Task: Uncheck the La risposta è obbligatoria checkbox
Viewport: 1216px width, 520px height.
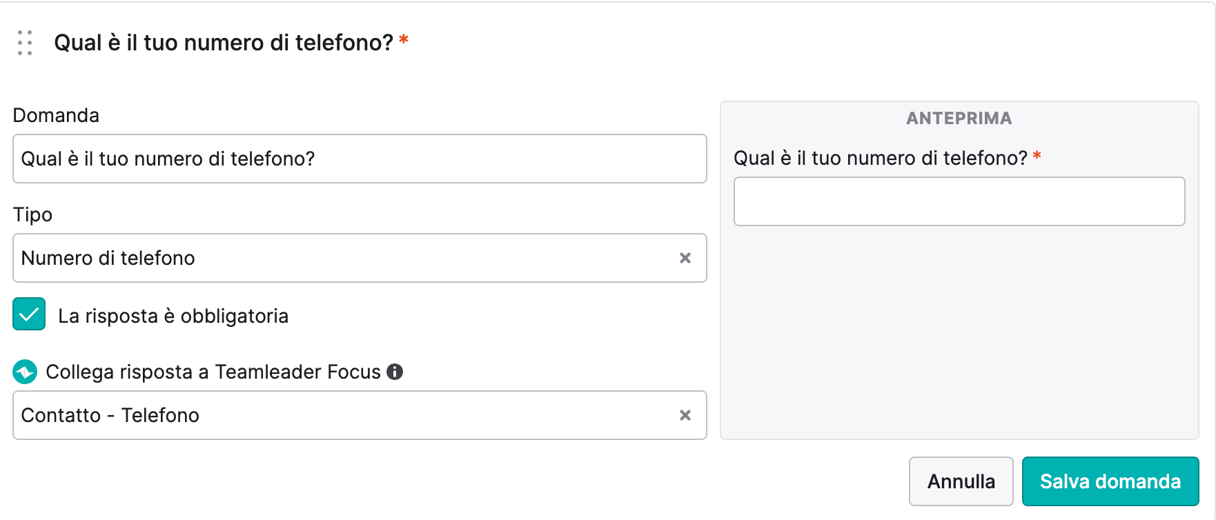Action: [29, 314]
